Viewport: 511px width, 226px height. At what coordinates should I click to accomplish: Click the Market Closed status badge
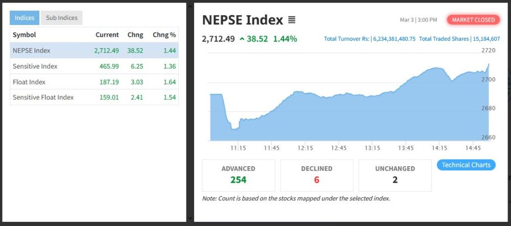(474, 20)
